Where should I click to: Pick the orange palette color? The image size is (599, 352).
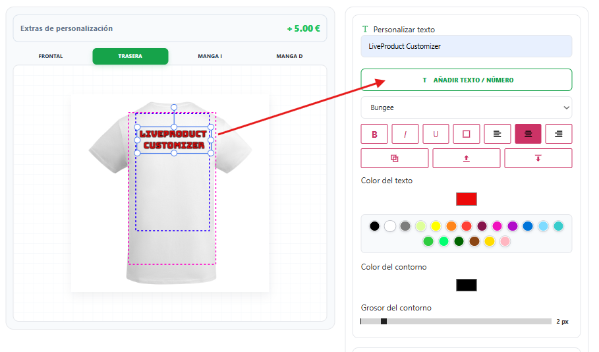pos(451,226)
